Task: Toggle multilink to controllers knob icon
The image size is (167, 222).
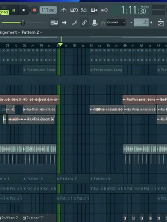Action: 95,23
